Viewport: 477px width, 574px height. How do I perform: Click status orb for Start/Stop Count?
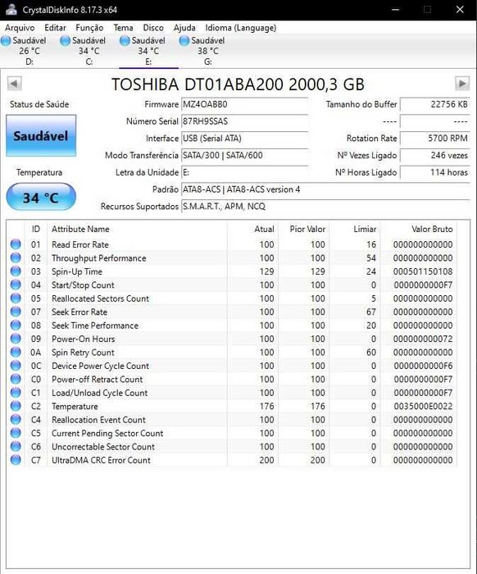(16, 285)
